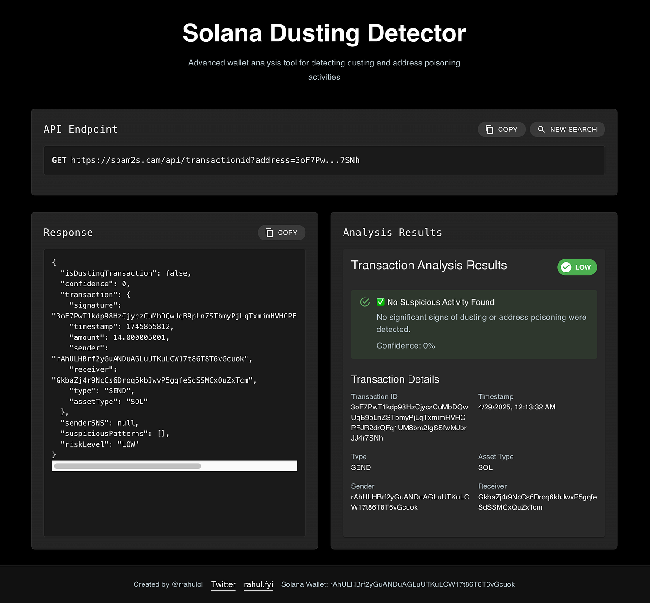650x603 pixels.
Task: Click the Type value SEND in details
Action: point(361,467)
